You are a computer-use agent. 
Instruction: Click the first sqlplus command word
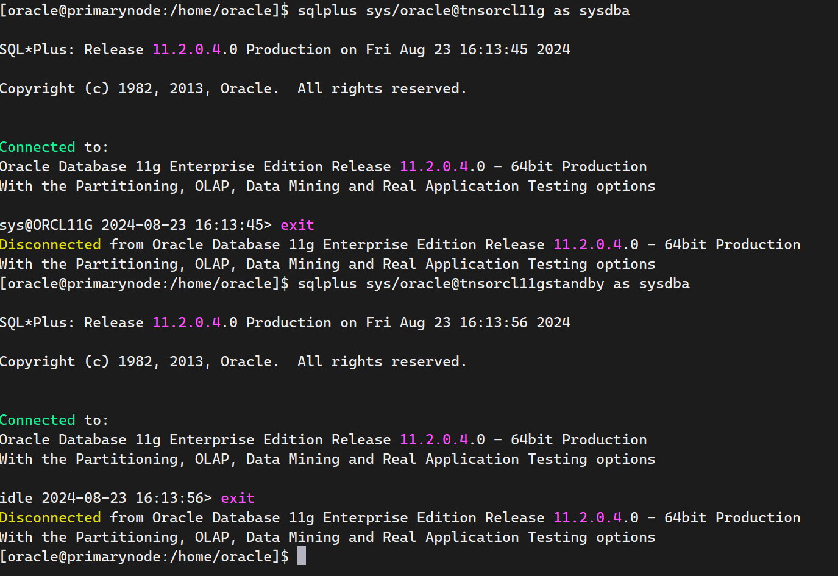click(x=327, y=10)
